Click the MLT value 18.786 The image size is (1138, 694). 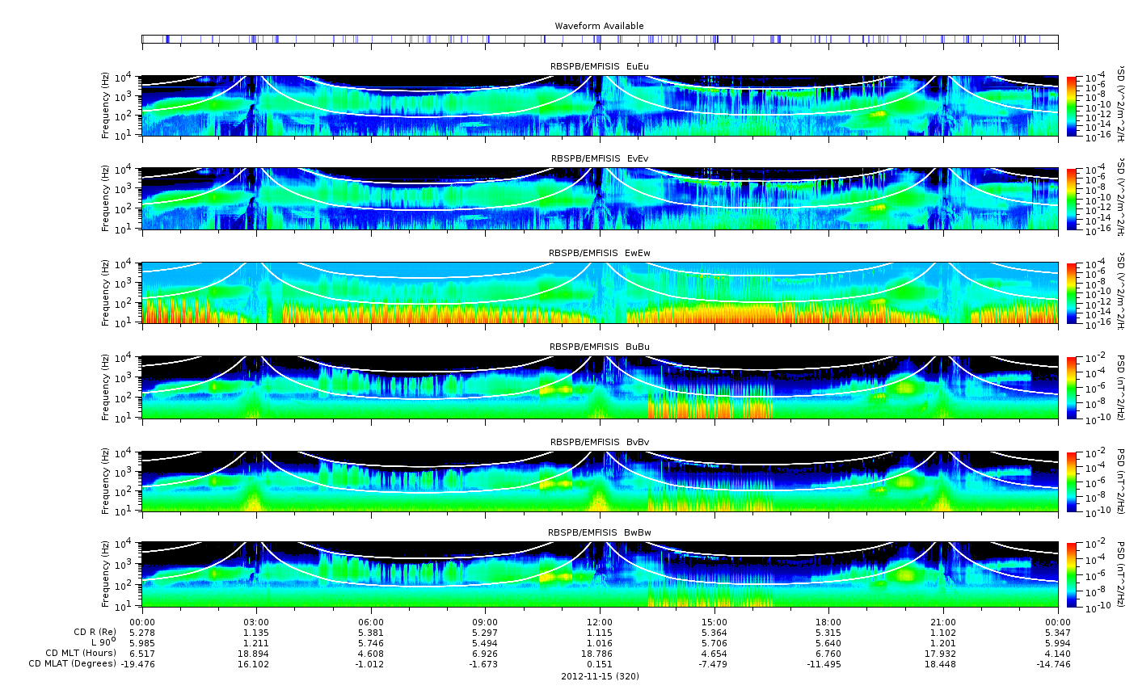600,654
